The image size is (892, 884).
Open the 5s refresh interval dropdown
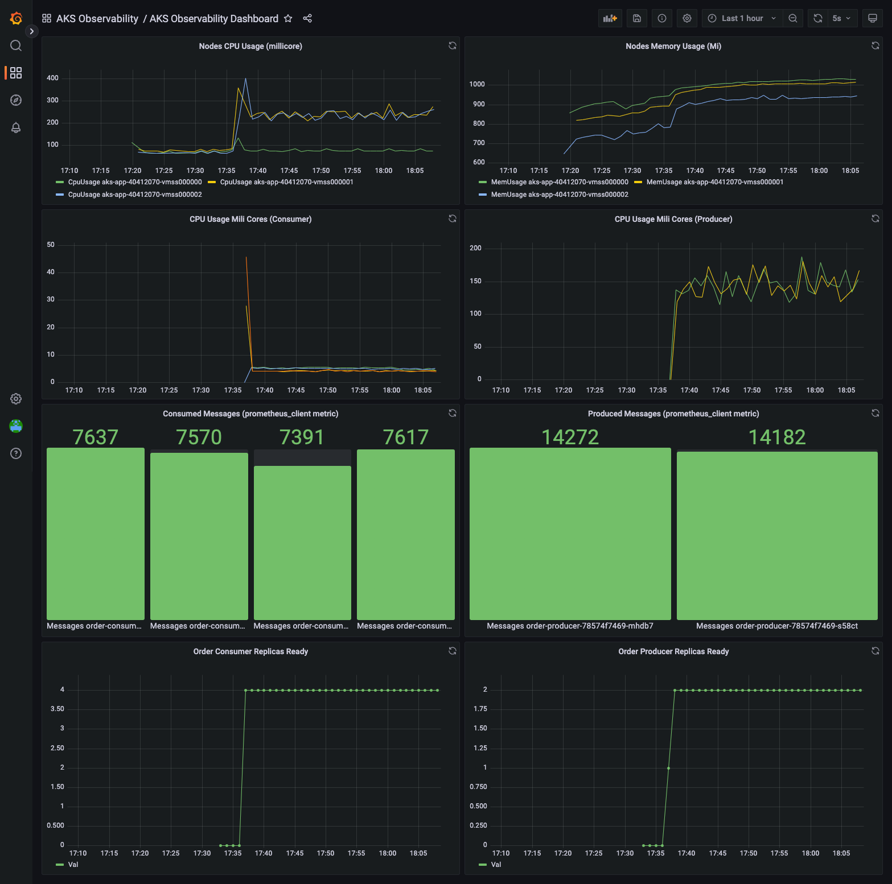(x=842, y=18)
